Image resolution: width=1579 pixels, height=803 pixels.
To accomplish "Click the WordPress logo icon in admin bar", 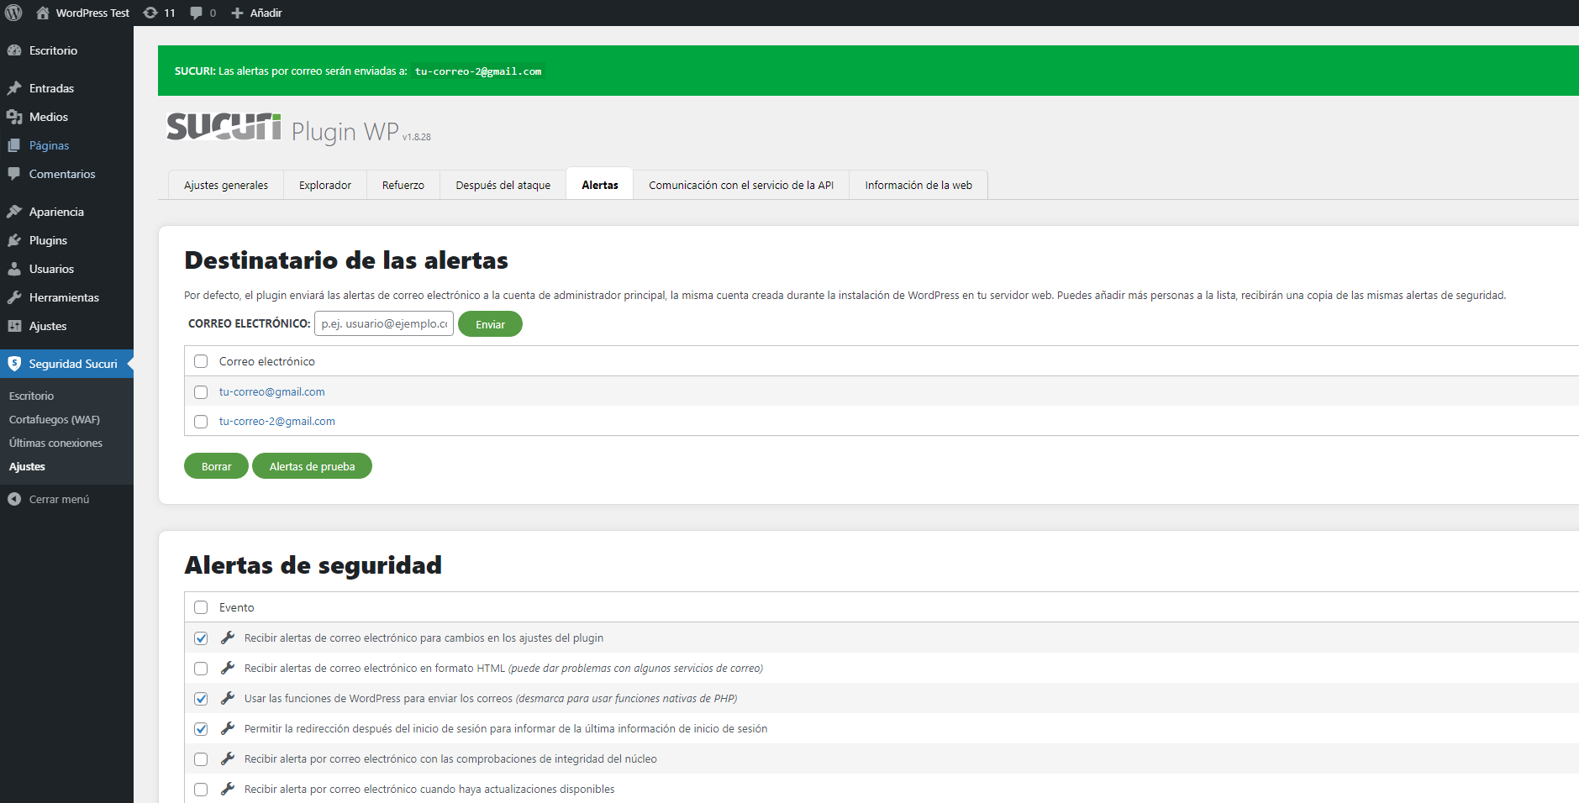I will click(x=13, y=13).
